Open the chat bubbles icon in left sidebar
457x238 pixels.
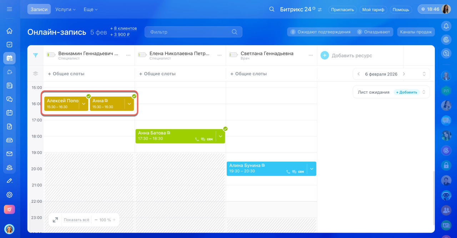10,99
